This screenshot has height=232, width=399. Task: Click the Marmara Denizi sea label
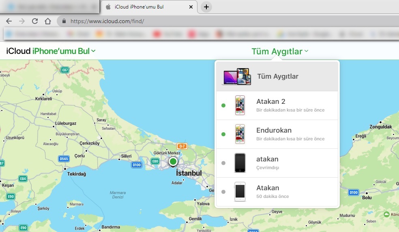coord(118,195)
